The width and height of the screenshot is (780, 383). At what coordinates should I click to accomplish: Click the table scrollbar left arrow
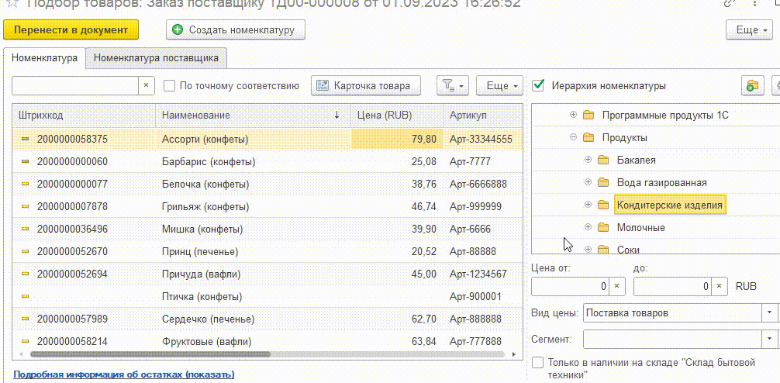coord(20,354)
